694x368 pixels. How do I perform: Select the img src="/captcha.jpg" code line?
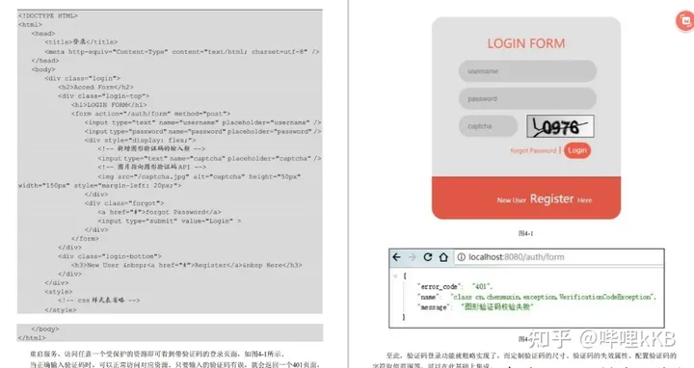coord(200,176)
